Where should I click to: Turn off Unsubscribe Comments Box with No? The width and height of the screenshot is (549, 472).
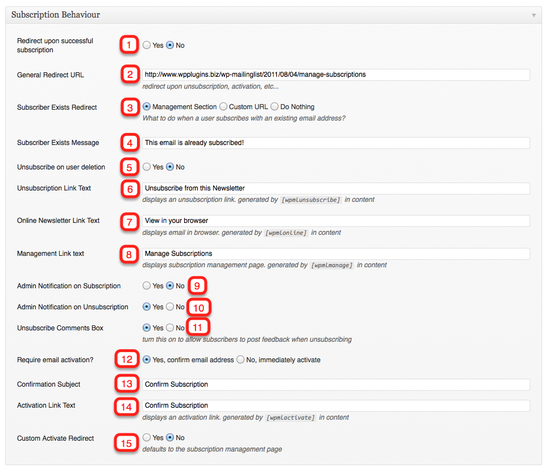170,328
